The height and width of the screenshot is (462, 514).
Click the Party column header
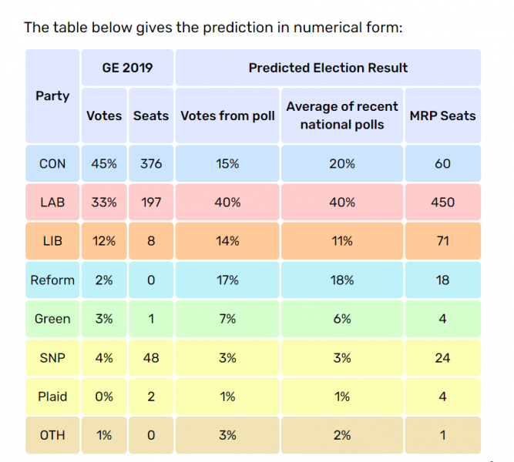coord(52,96)
